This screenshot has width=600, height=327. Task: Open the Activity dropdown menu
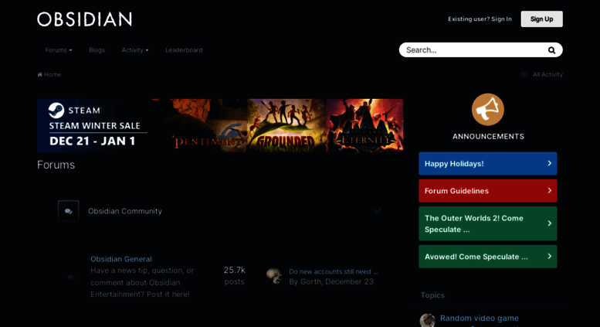click(135, 50)
